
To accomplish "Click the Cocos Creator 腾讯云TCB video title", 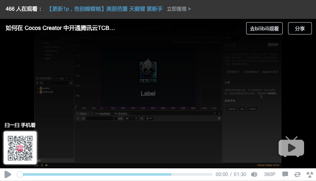I will click(x=60, y=28).
